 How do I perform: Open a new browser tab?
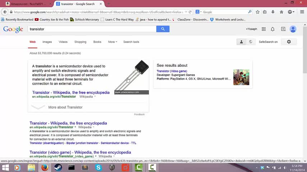(109, 4)
